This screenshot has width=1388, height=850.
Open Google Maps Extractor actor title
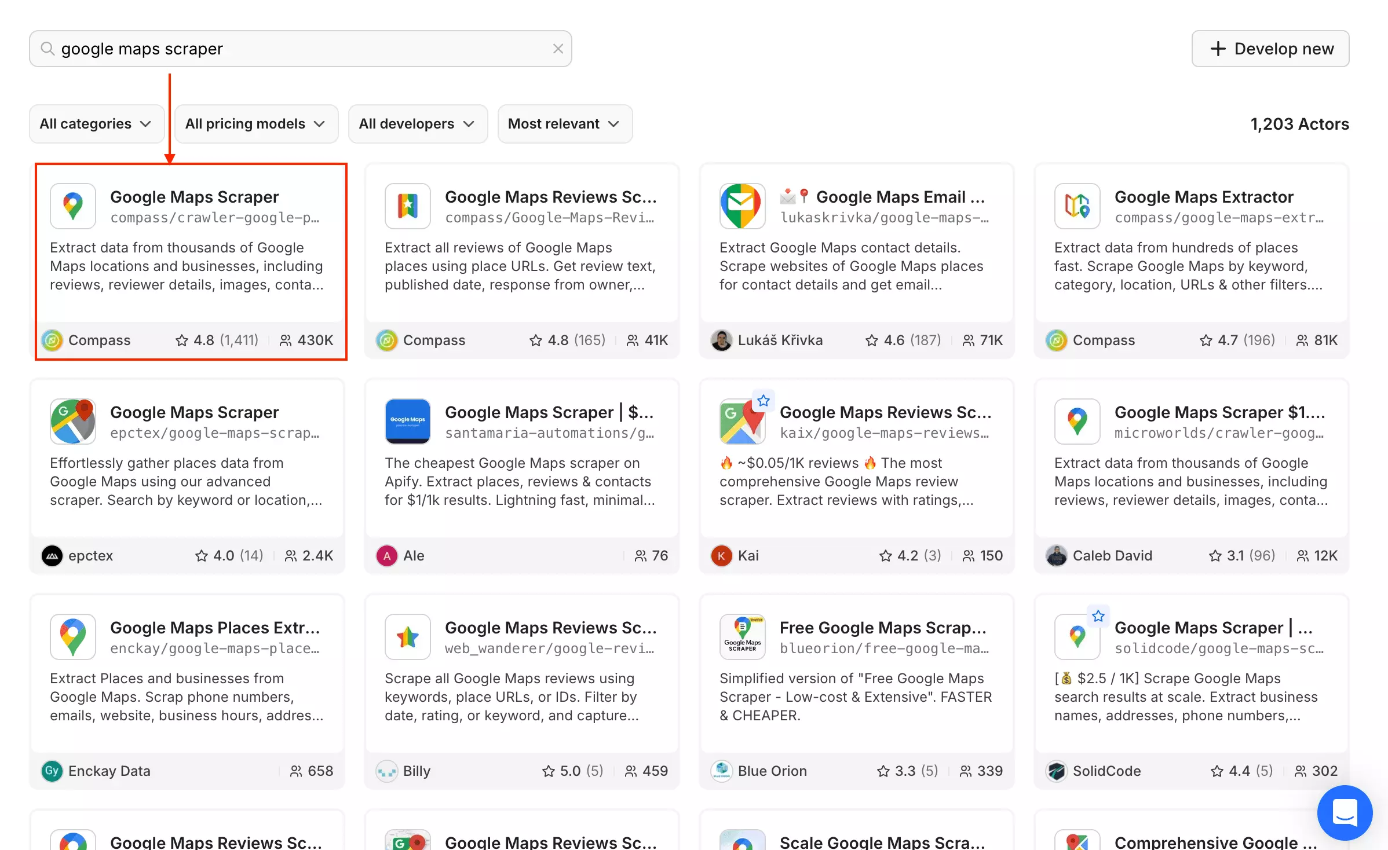1204,197
